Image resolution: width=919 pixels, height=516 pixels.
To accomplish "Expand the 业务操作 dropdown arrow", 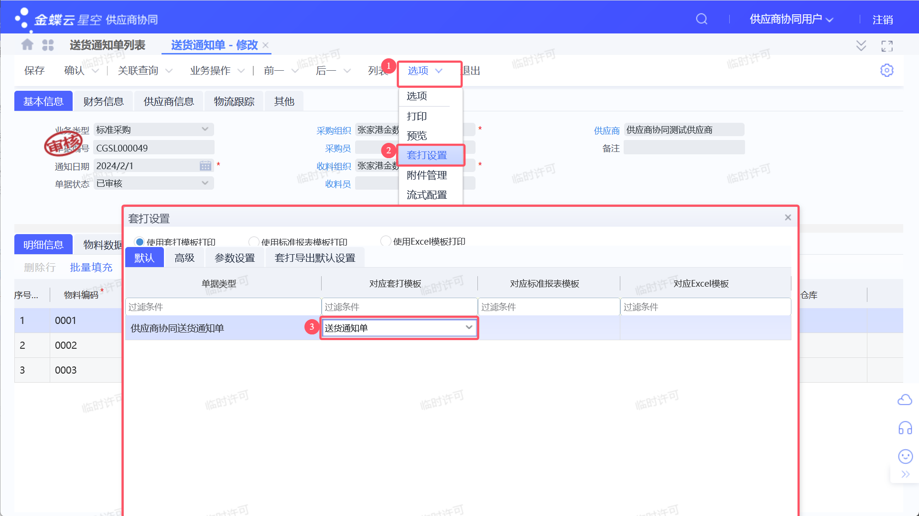I will (x=241, y=71).
